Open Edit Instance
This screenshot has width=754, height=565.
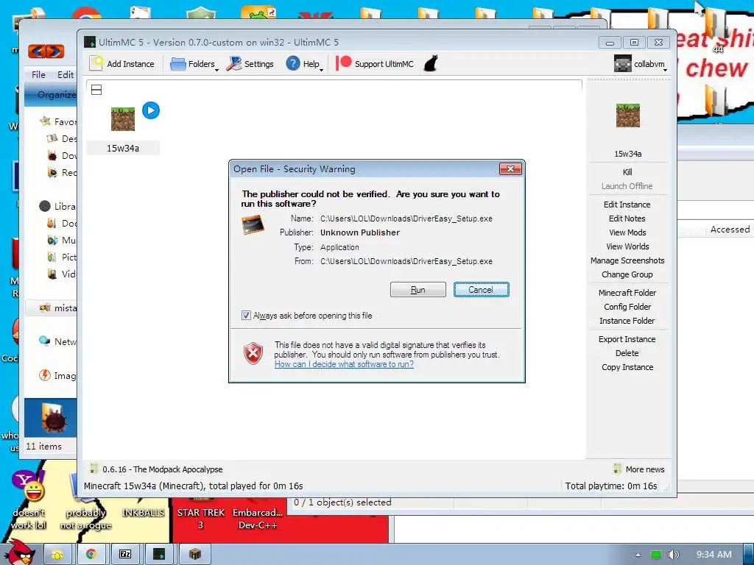627,205
